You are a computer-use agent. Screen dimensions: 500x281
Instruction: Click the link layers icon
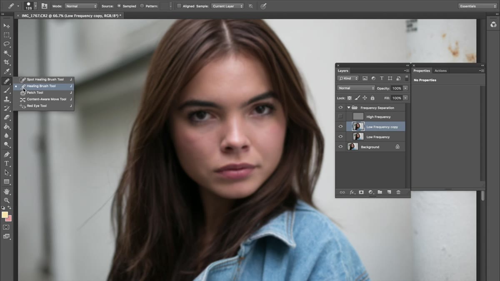[342, 192]
